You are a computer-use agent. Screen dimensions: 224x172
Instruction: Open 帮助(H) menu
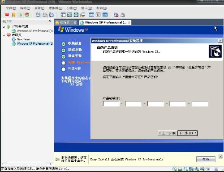(x=101, y=8)
